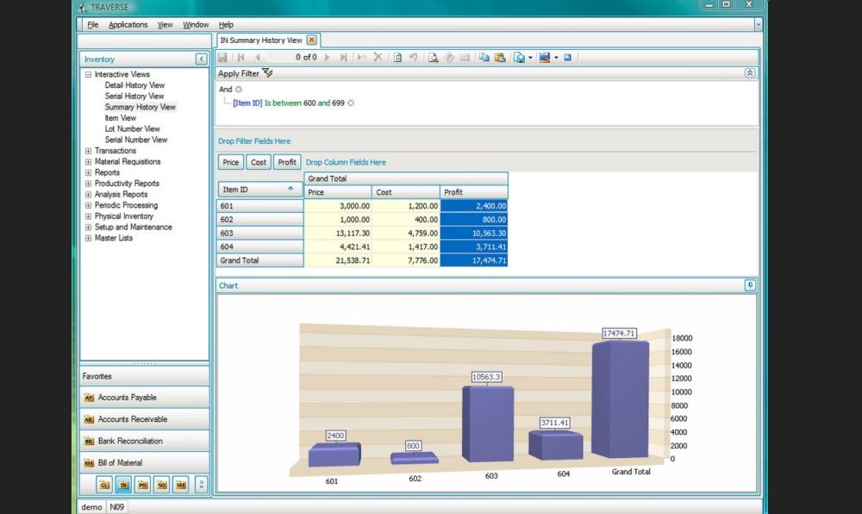This screenshot has height=514, width=862.
Task: Click the Apply Filter funnel icon
Action: click(267, 73)
